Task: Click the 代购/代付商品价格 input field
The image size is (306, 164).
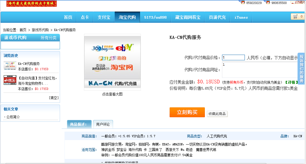Action: (x=233, y=57)
